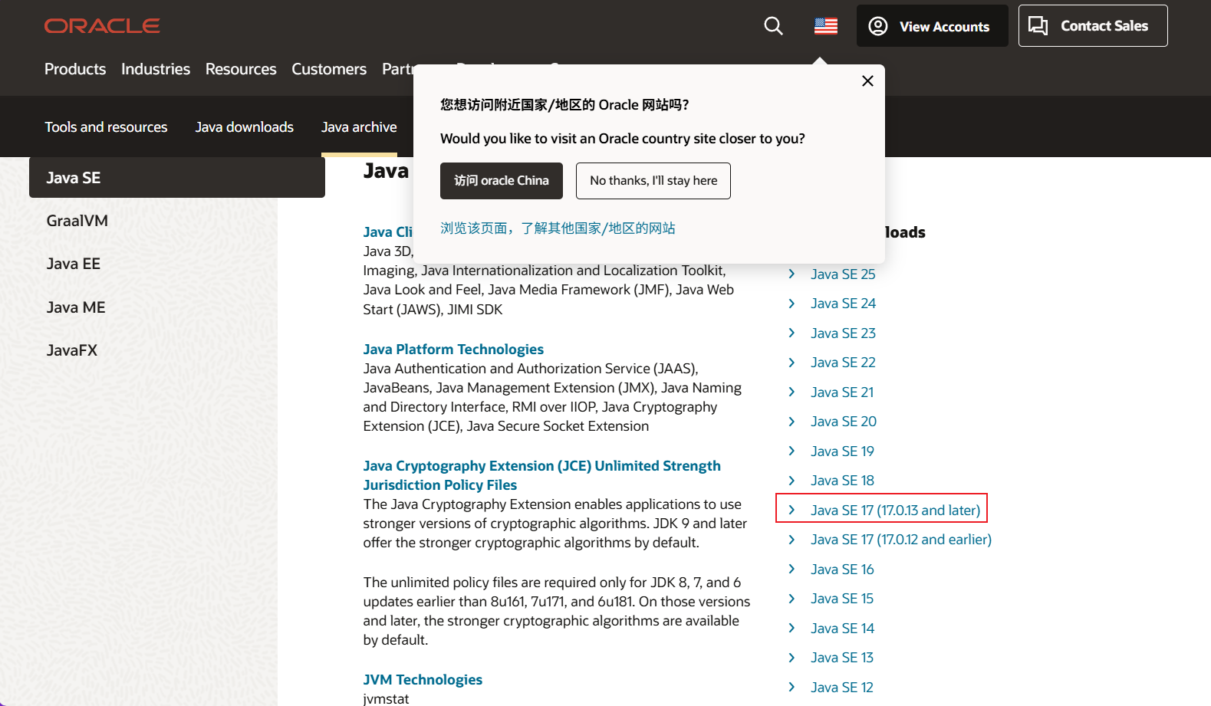Click the chevron beside Java SE 13
Screen dimensions: 1211x706
(x=791, y=658)
